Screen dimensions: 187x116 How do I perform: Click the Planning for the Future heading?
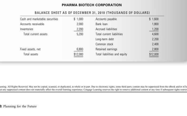tap(20, 106)
